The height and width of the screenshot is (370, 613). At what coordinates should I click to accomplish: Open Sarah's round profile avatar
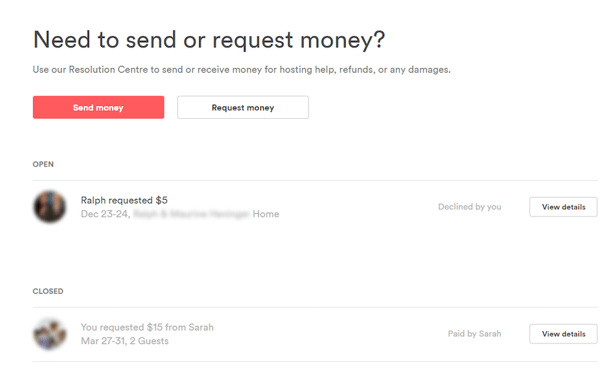tap(50, 334)
